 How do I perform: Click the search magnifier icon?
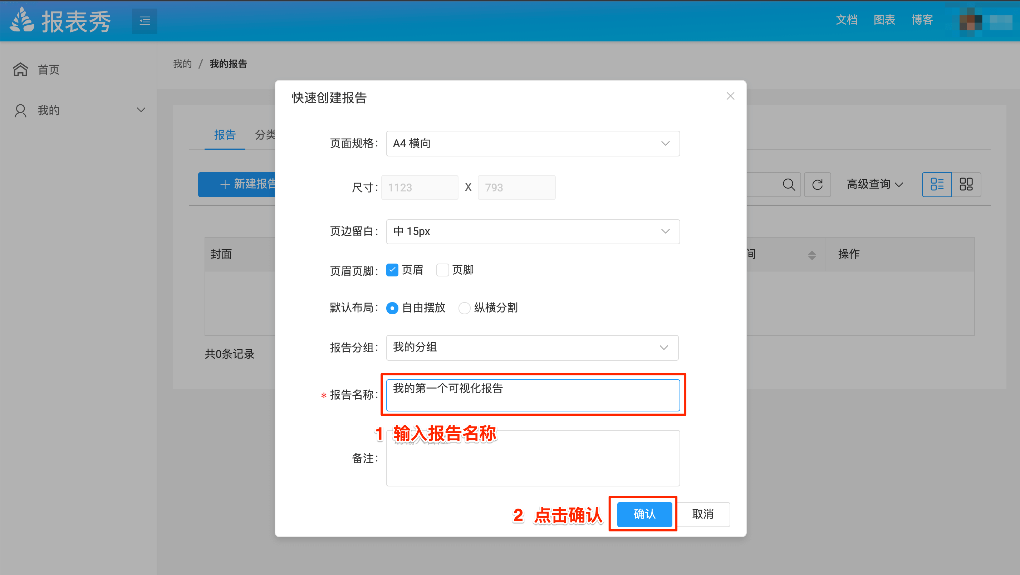click(x=788, y=185)
